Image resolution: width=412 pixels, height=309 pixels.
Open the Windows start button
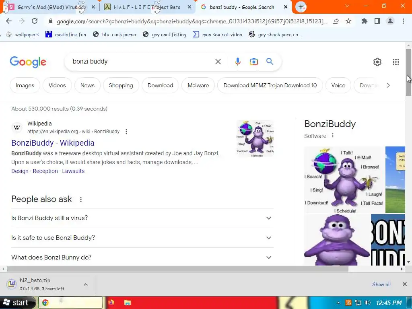point(17,303)
